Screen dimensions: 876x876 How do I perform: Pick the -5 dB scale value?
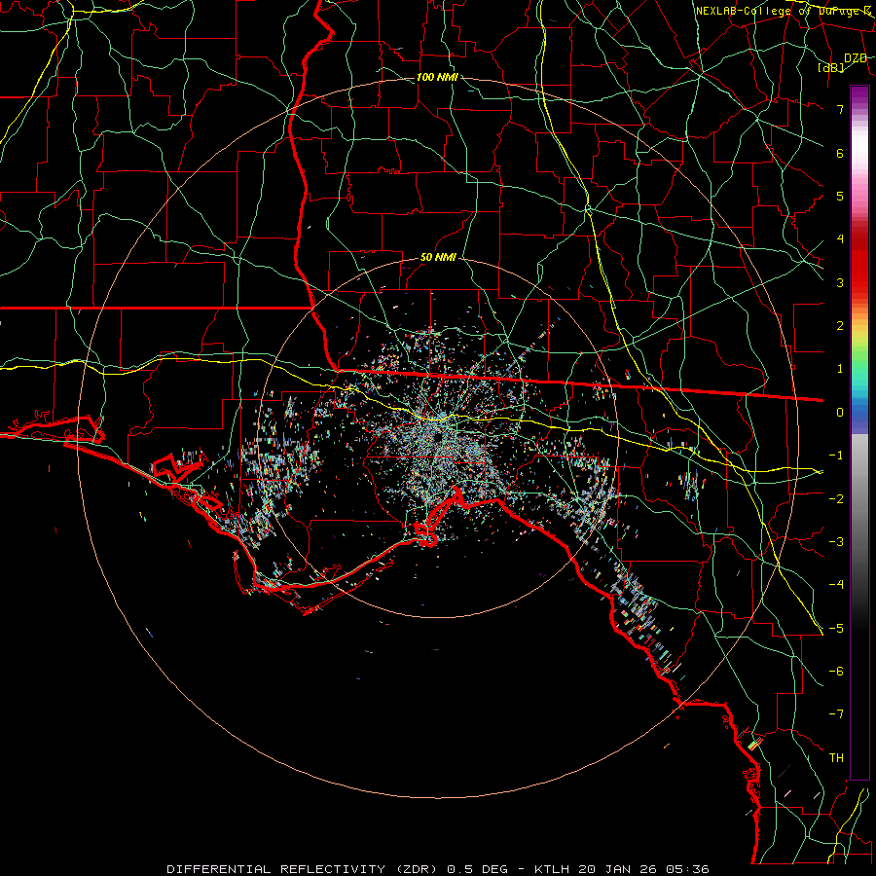(x=836, y=629)
